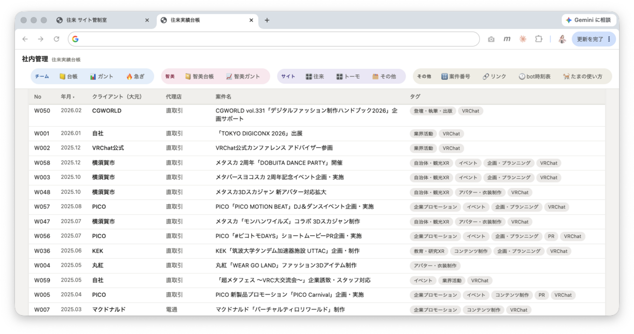Close the 往来実績台帳 tab
This screenshot has height=334, width=634.
click(x=251, y=20)
